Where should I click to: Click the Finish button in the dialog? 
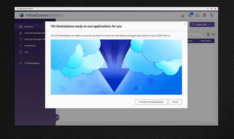pyautogui.click(x=175, y=102)
